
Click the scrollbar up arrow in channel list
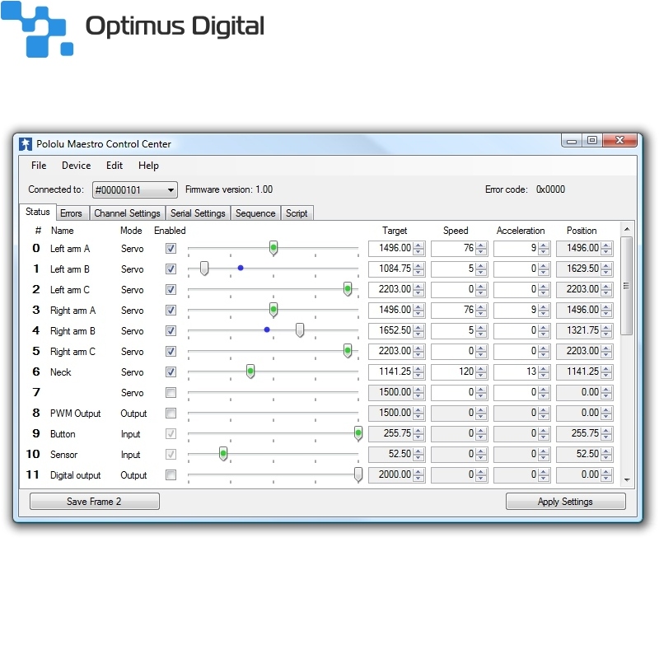(x=627, y=229)
